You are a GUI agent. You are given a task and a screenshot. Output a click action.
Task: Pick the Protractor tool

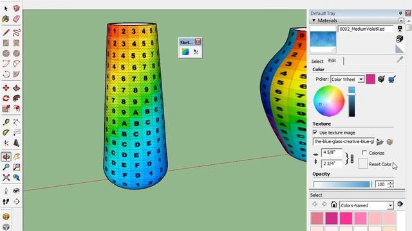tap(6, 133)
